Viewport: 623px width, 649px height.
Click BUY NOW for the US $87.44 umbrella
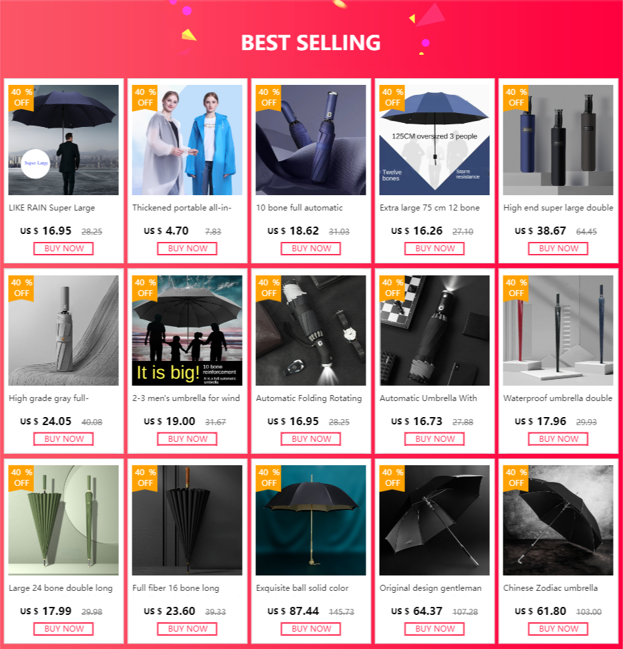[311, 629]
